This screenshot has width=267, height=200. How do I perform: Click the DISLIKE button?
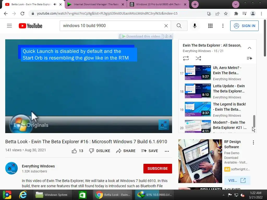click(100, 151)
